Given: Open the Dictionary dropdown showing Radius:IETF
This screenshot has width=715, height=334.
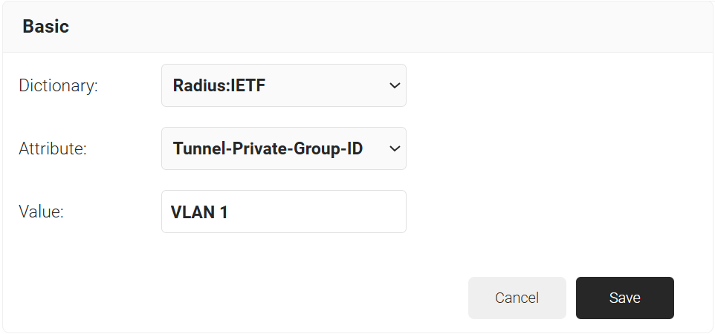Looking at the screenshot, I should click(x=283, y=85).
